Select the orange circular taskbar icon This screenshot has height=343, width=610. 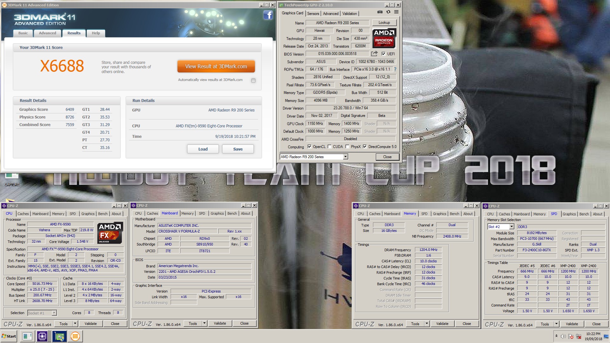point(75,336)
